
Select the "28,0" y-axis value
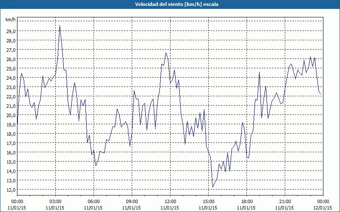(x=11, y=41)
